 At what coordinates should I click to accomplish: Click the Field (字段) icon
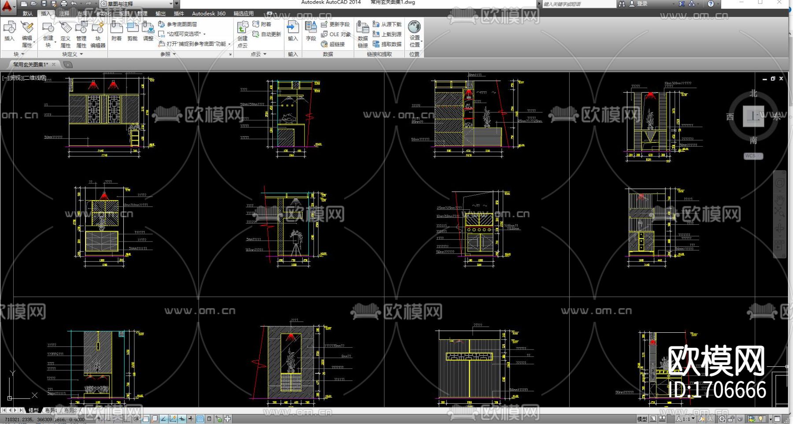point(311,31)
